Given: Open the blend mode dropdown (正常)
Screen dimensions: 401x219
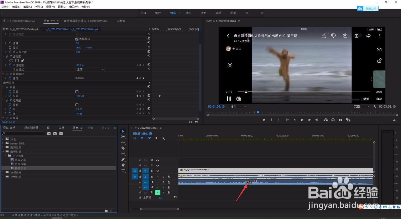Looking at the screenshot, I should 90,69.
